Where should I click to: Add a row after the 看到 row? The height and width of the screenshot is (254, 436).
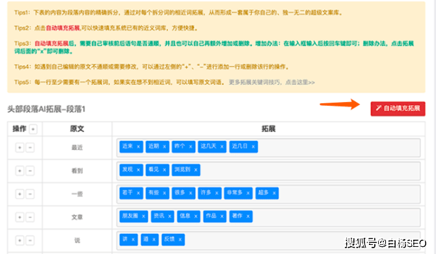pos(20,171)
